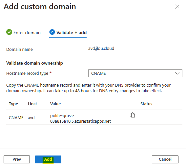186x166 pixels.
Task: Click the Value column header
Action: click(x=55, y=104)
